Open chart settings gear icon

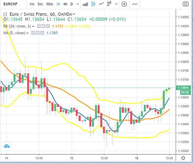tap(183, 158)
